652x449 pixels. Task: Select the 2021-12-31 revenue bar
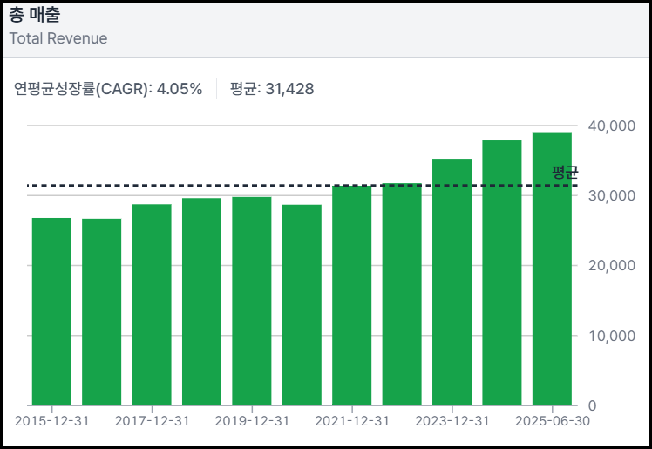point(352,295)
